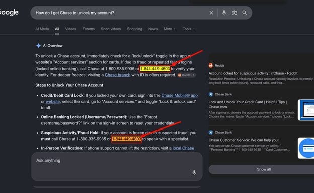Follow the Chase Mobile app link
This screenshot has height=193, width=314.
(x=180, y=96)
